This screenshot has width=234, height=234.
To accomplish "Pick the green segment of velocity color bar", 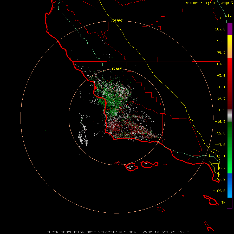I will 230,148.
